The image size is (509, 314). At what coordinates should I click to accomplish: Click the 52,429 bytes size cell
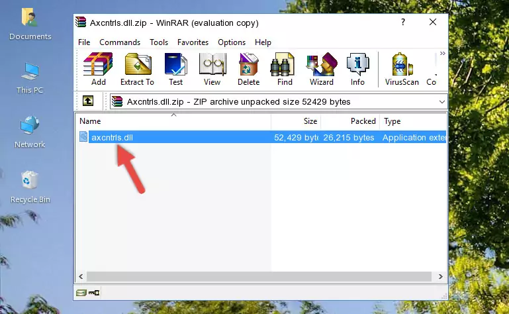point(296,138)
